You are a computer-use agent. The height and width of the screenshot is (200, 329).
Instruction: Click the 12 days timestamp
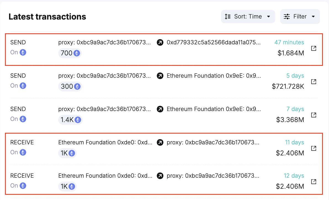click(x=294, y=176)
